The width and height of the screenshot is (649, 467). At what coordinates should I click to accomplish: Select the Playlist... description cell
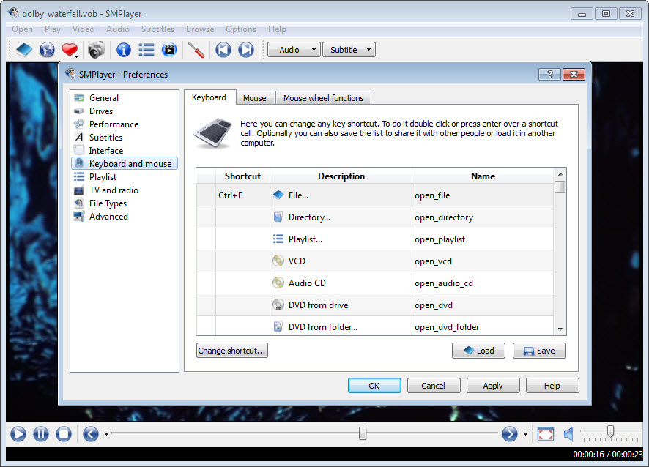click(x=341, y=239)
